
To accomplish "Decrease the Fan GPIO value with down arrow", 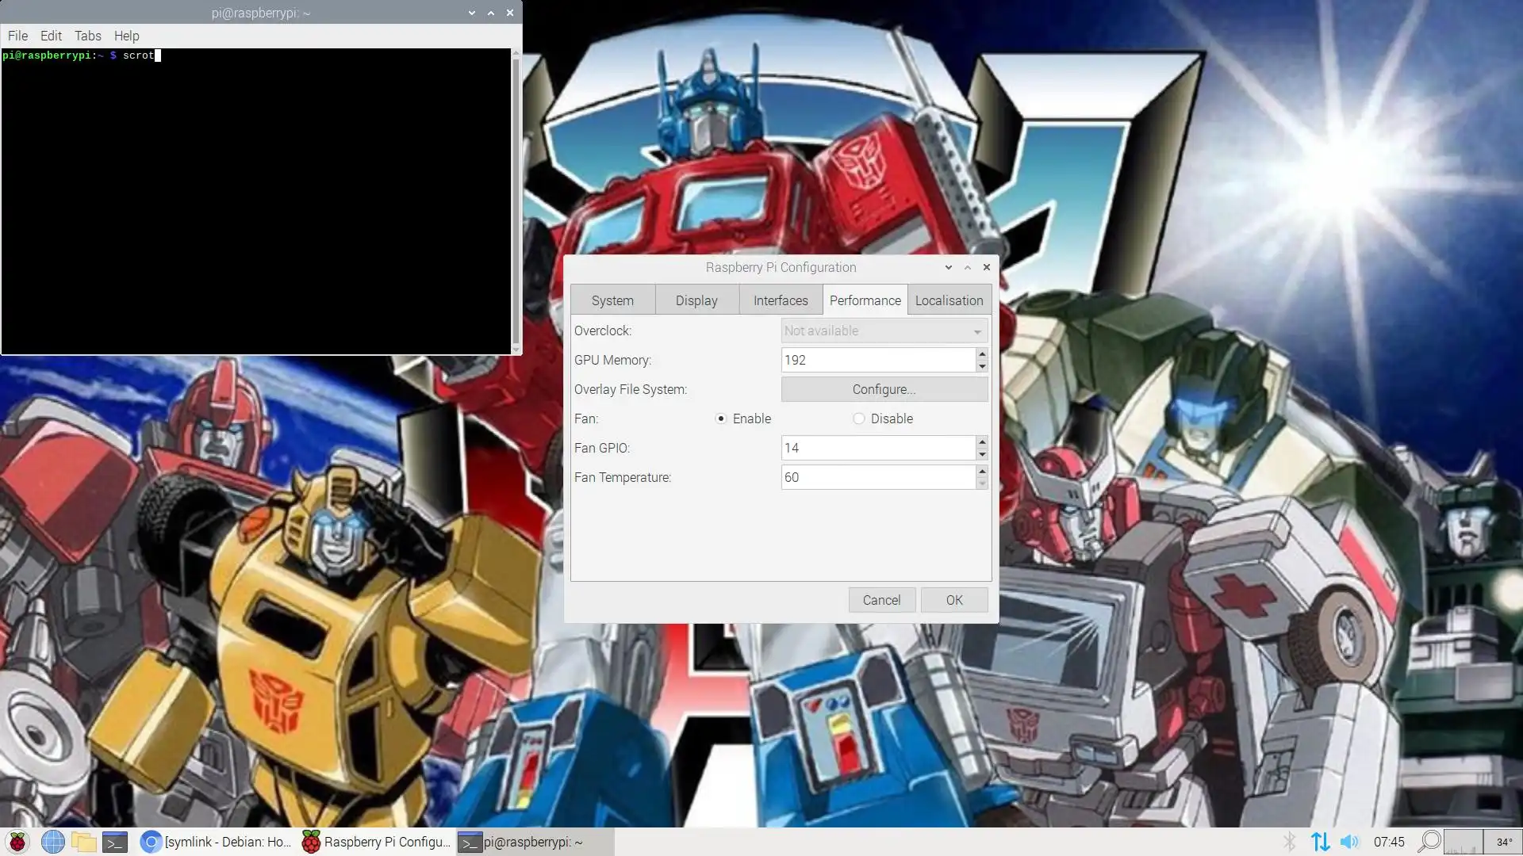I will coord(982,454).
